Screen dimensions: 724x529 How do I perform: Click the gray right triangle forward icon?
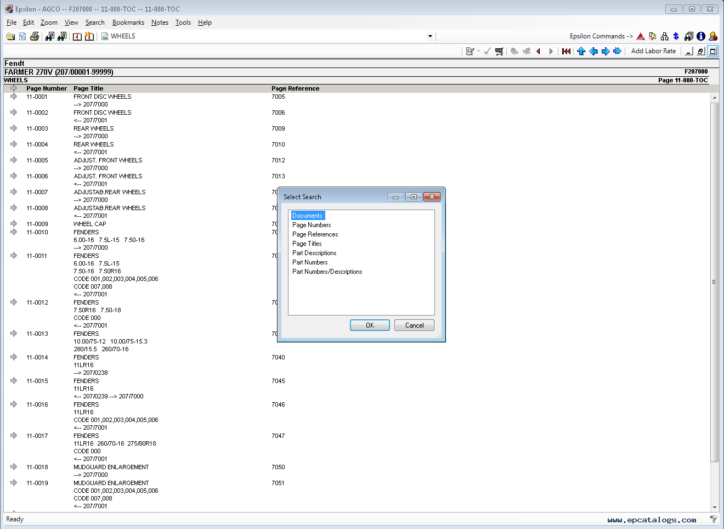551,51
